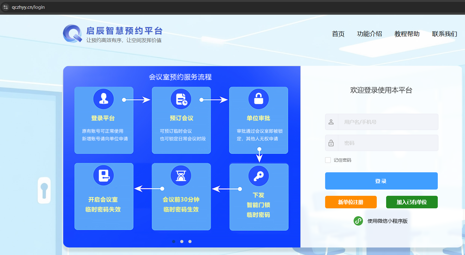Toggle the 记住密码 checkbox
The image size is (465, 255).
328,160
